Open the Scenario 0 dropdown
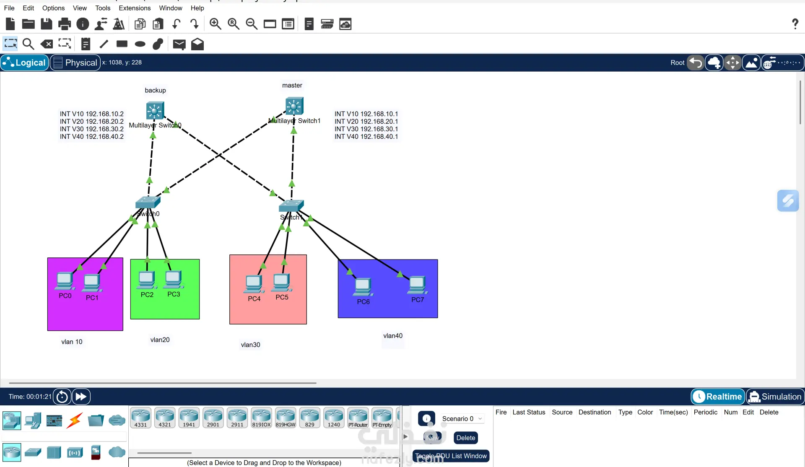Screen dimensions: 805x467 tap(462, 418)
